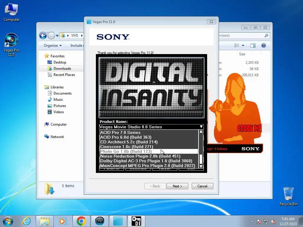
Task: Open the Product Name combo box
Action: pos(151,127)
